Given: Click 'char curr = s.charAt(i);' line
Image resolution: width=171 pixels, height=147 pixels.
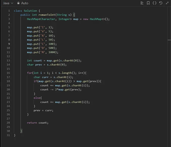Looking at the screenshot, I should point(53,77).
